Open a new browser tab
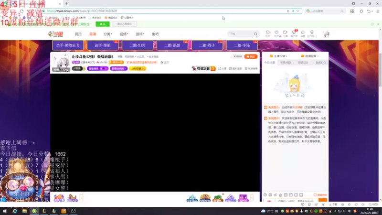382x215 pixels. pyautogui.click(x=66, y=4)
